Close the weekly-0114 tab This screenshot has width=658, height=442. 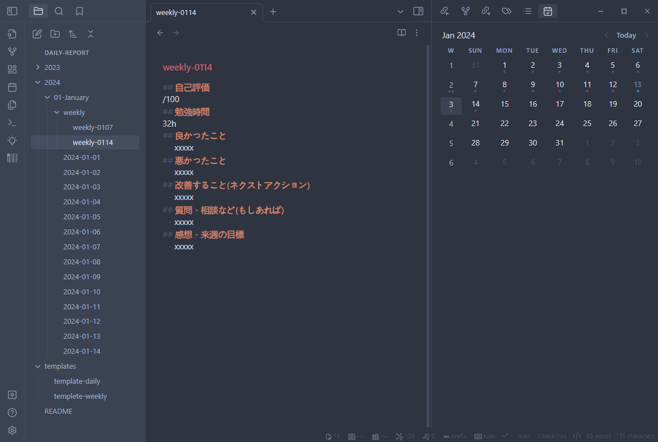point(254,12)
